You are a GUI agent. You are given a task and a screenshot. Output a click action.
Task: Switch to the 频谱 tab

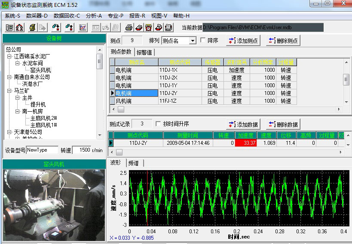pos(135,164)
